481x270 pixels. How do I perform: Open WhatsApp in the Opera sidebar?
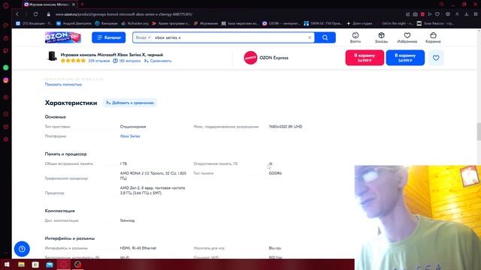pyautogui.click(x=6, y=67)
